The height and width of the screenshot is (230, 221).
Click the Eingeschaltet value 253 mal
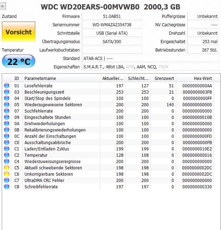click(203, 41)
